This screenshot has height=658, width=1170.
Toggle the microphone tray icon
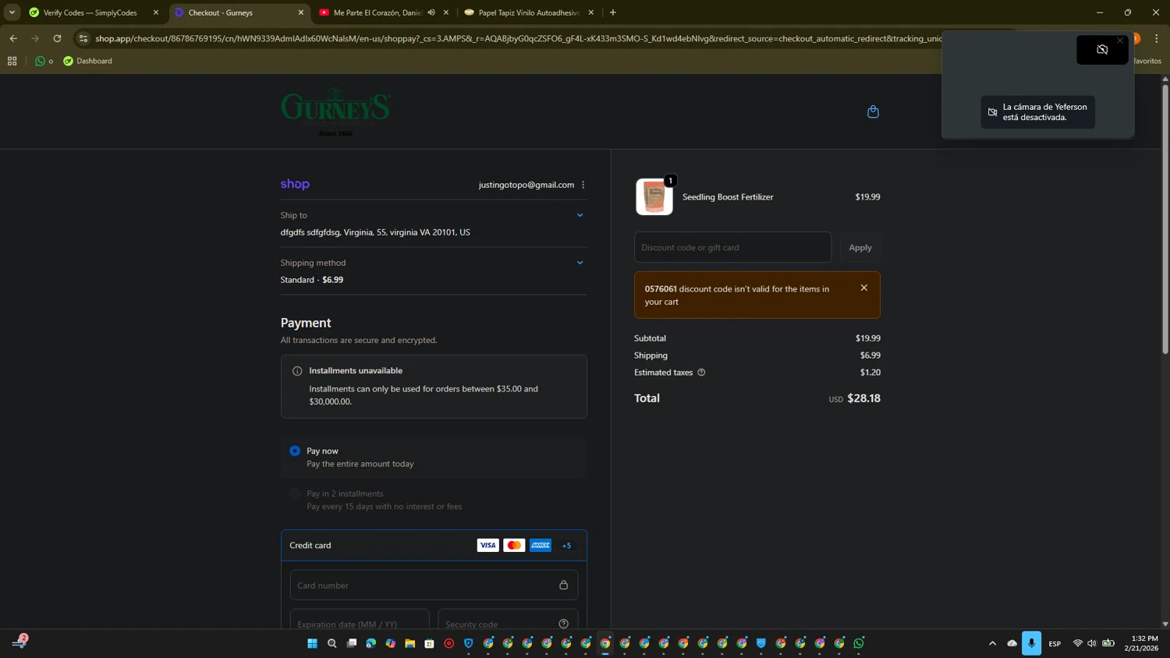click(x=1031, y=643)
